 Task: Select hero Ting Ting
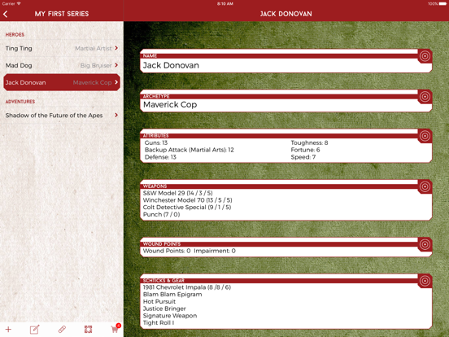(62, 48)
